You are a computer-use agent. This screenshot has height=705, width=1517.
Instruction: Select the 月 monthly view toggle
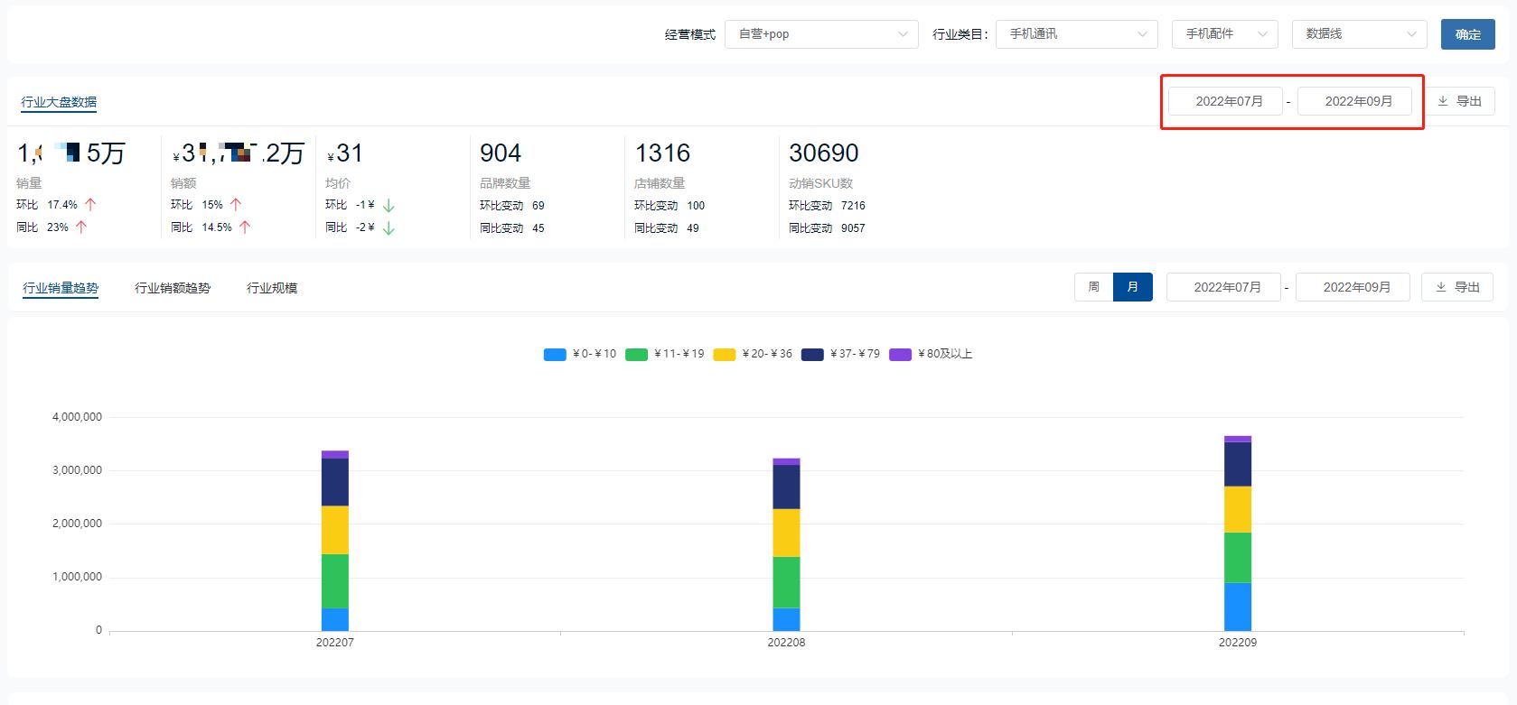[x=1133, y=287]
